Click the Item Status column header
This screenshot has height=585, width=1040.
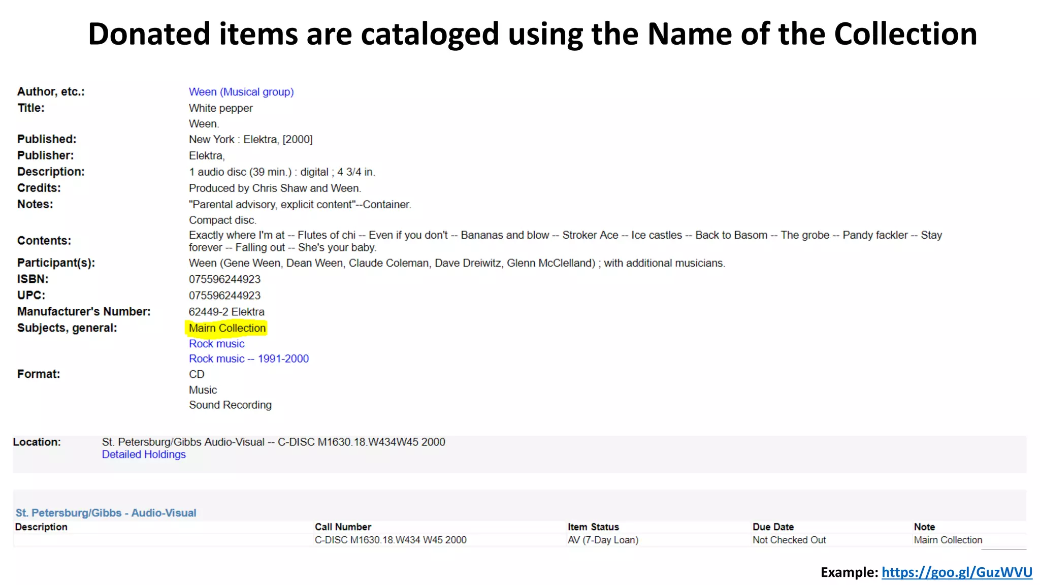(x=593, y=527)
